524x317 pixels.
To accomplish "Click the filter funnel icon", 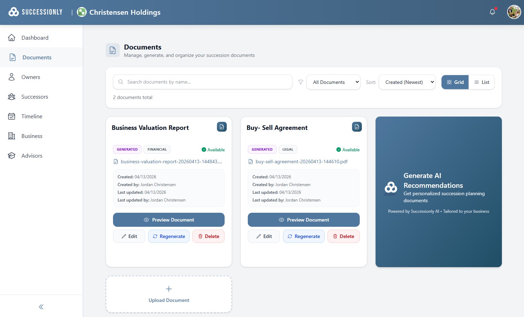I will pyautogui.click(x=301, y=82).
